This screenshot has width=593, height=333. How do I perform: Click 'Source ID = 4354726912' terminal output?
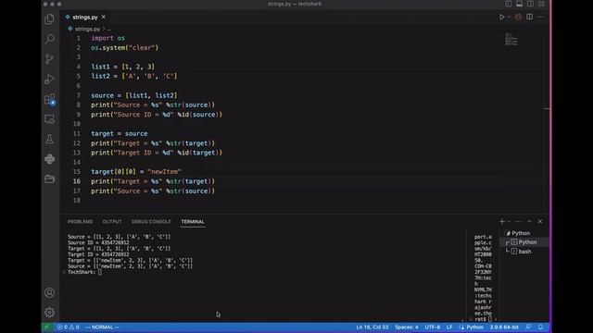[x=98, y=242]
